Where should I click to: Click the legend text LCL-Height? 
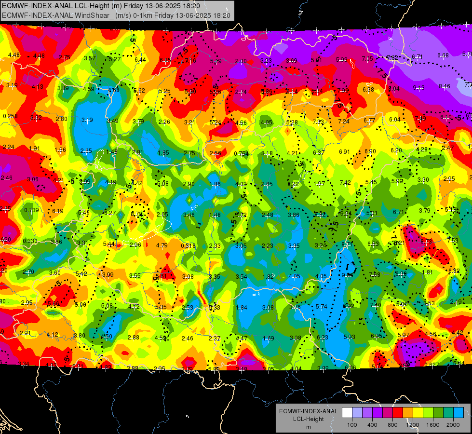pos(308,419)
